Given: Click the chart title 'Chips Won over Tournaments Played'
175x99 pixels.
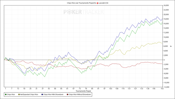Looking at the screenshot, I should click(x=80, y=3).
